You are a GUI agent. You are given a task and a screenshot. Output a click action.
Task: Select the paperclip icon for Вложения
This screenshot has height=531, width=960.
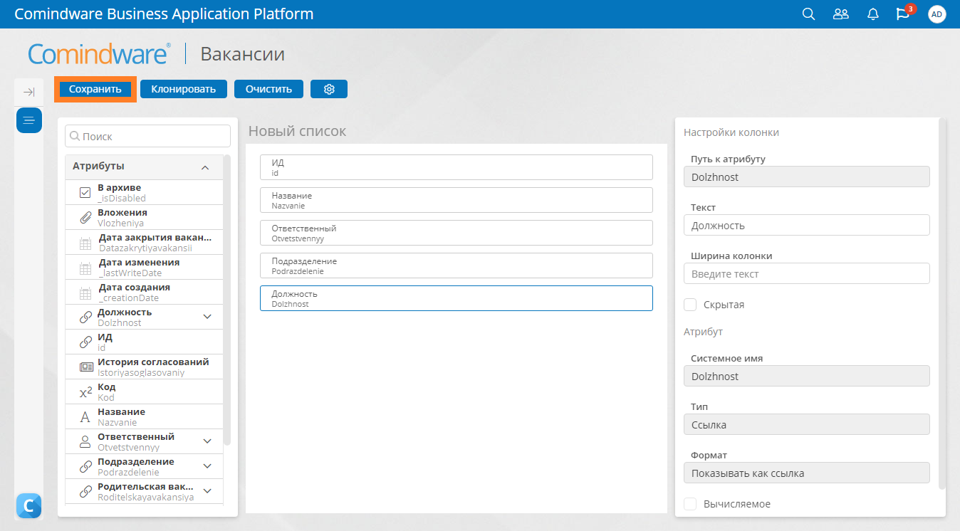point(85,217)
